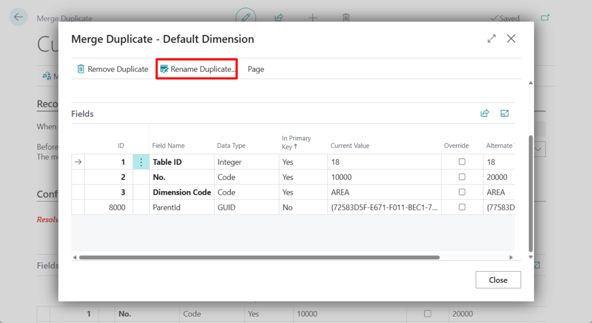This screenshot has height=323, width=592.
Task: Click the back arrow in page header
Action: pyautogui.click(x=18, y=17)
